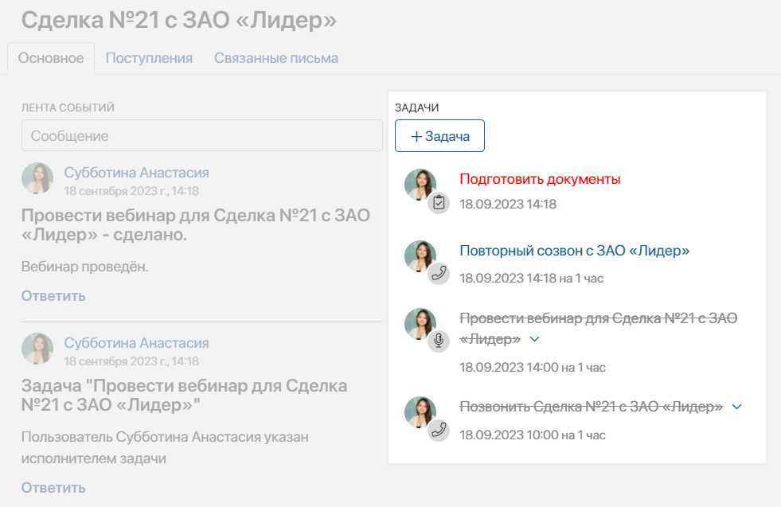The height and width of the screenshot is (507, 781).
Task: Click the date '18.09.2023 14:00 на 1 час'
Action: (x=533, y=368)
